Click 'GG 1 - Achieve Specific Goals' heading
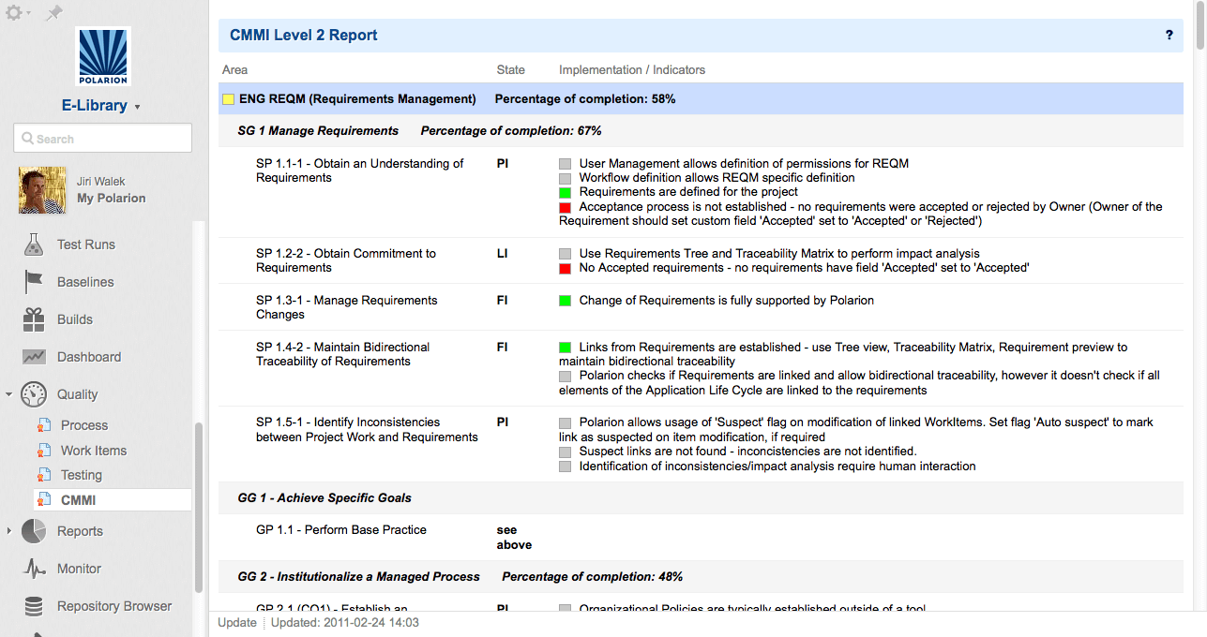Viewport: 1207px width, 637px height. (324, 498)
